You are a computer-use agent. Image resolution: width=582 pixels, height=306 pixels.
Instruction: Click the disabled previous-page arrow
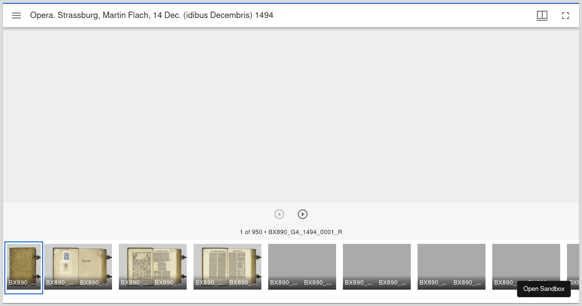(x=279, y=214)
